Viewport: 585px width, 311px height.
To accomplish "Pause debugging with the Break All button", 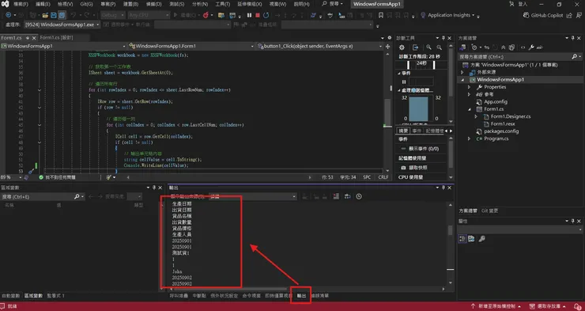I will coord(249,15).
